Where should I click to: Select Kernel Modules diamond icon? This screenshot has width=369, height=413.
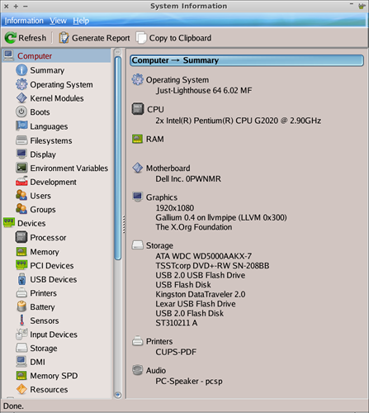[x=21, y=98]
